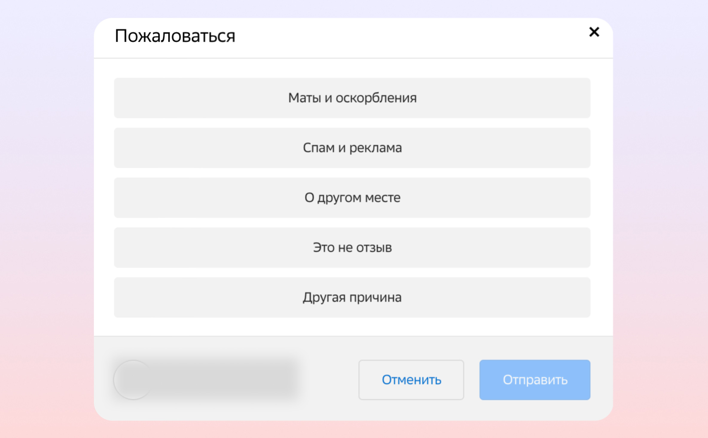The height and width of the screenshot is (438, 708).
Task: Select the 'Маты и оскорбления' reason
Action: 352,98
